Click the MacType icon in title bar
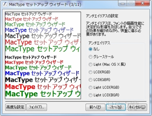Viewport: 152px width, 116px height. 5,4
